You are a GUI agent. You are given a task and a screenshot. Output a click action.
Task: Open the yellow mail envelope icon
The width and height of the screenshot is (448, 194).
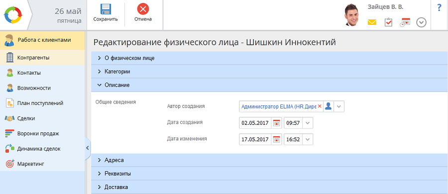click(x=372, y=22)
